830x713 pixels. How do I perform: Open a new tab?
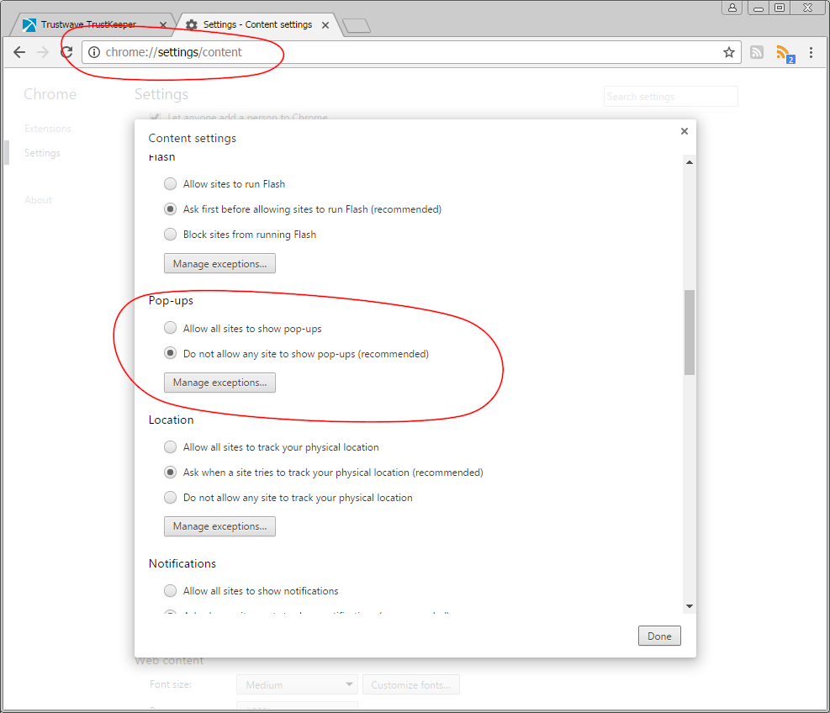(357, 25)
